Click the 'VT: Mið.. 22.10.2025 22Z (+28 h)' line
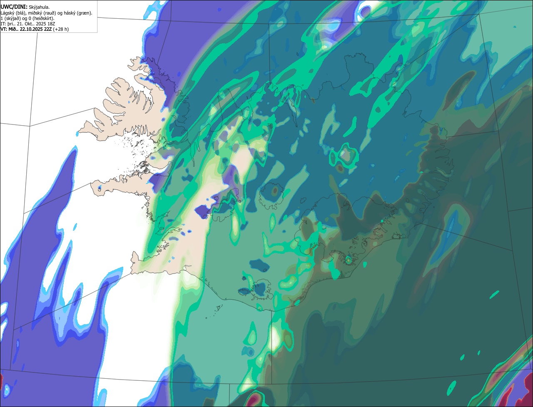This screenshot has width=533, height=407. pyautogui.click(x=35, y=29)
